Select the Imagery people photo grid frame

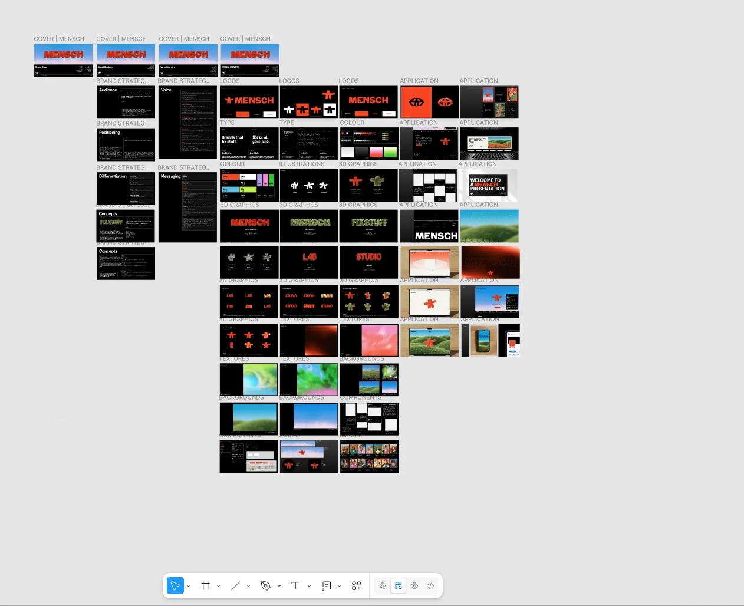[x=369, y=456]
